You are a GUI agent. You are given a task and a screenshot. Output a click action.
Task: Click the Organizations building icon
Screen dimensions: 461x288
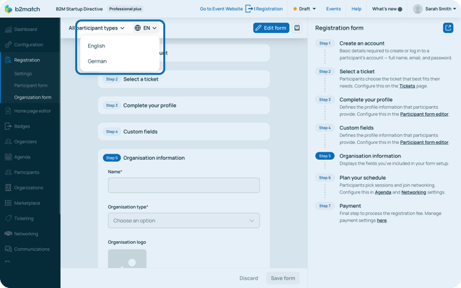(8, 187)
